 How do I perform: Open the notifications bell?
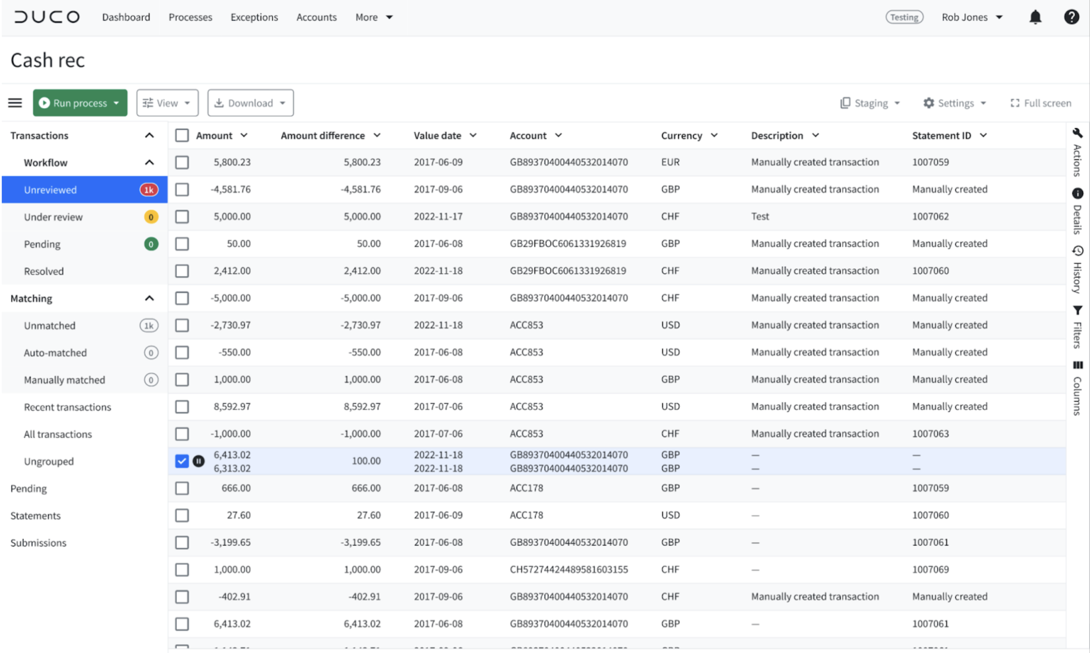point(1035,17)
